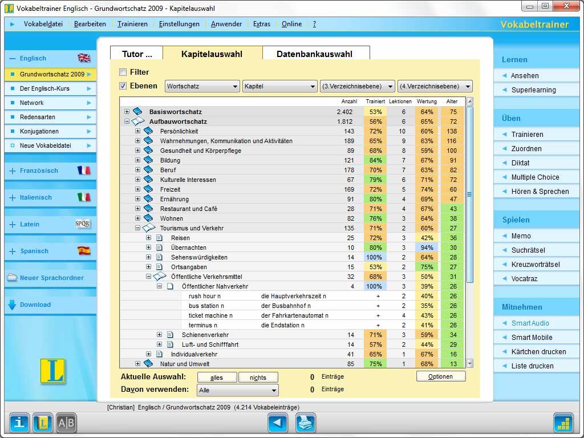Click the open book icon beside Aufbauwortschatz

point(137,121)
